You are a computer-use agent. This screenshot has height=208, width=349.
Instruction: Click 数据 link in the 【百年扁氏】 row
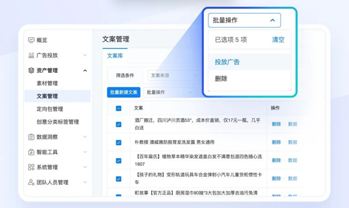[x=292, y=160]
